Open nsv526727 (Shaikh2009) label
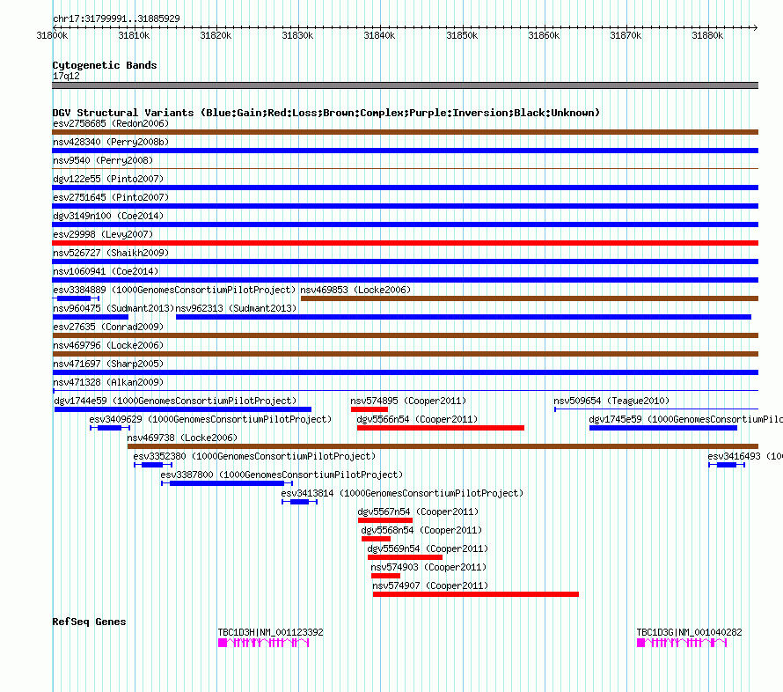This screenshot has width=783, height=692. (111, 253)
